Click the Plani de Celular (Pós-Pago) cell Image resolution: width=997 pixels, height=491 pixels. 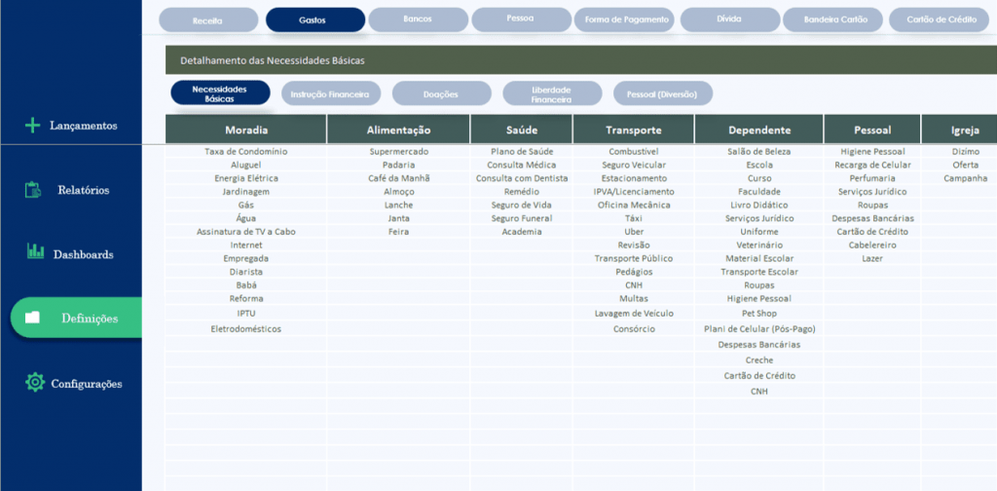pos(759,329)
